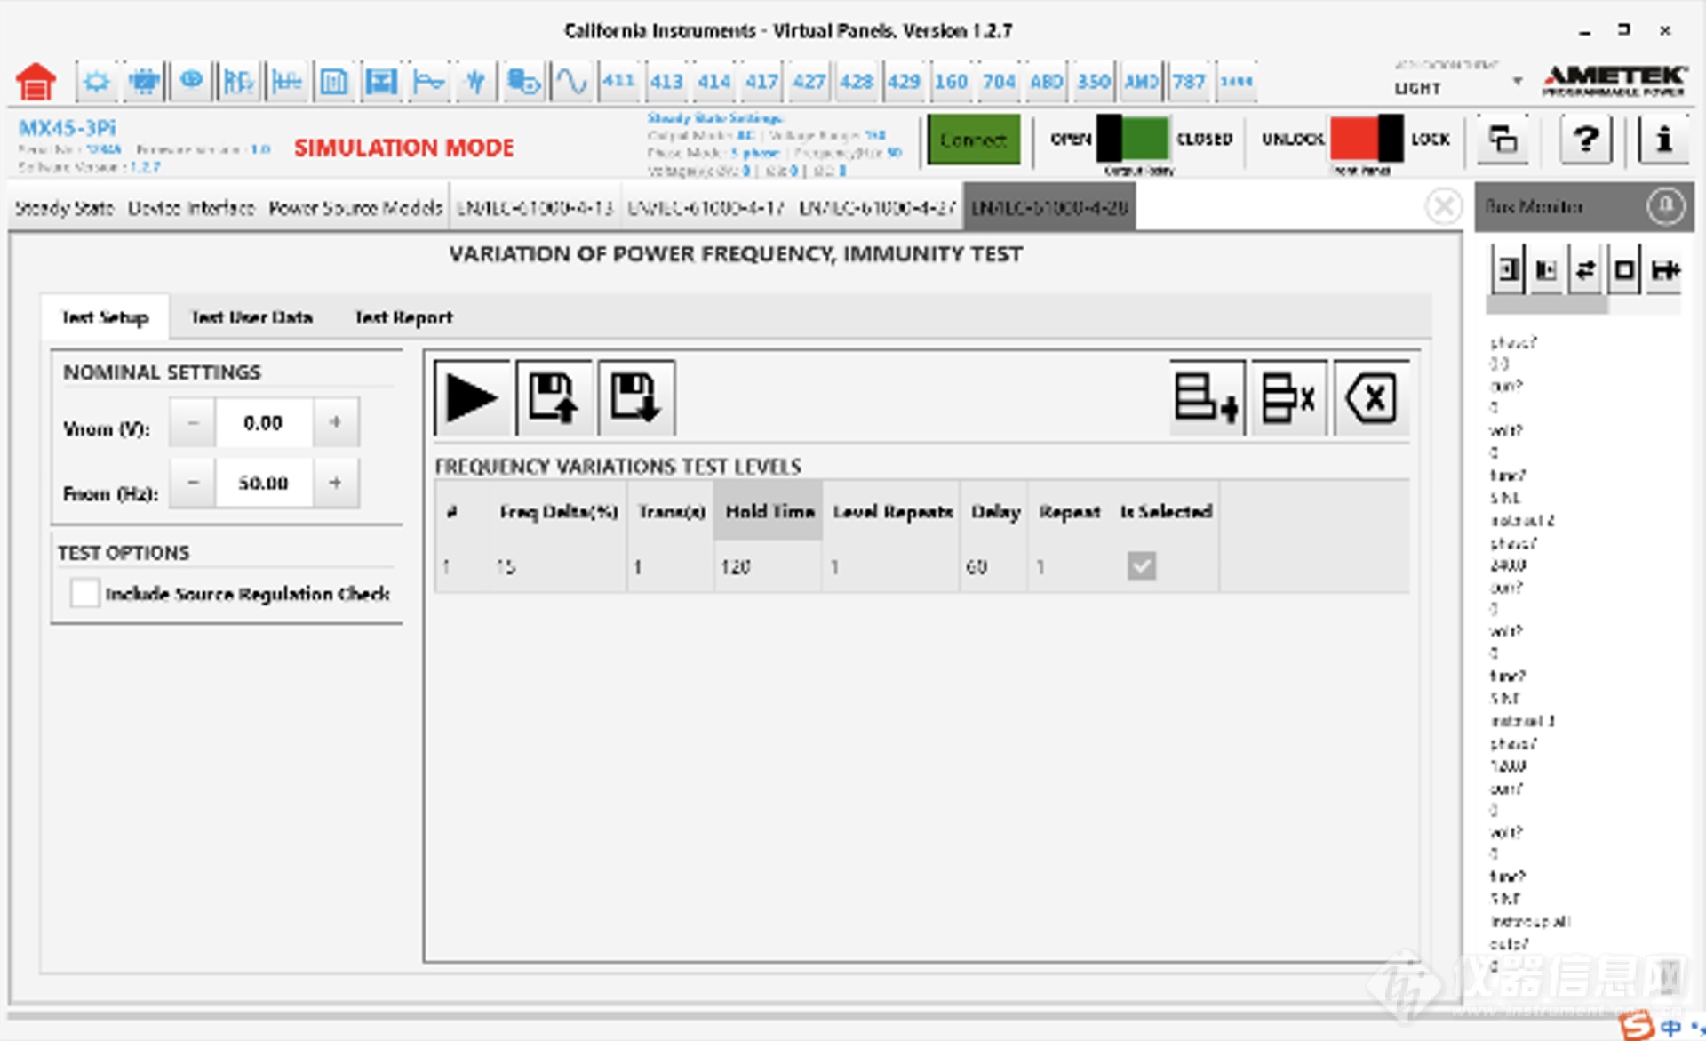The width and height of the screenshot is (1706, 1041).
Task: Click the swap arrows icon in Bus Monitor
Action: (x=1585, y=269)
